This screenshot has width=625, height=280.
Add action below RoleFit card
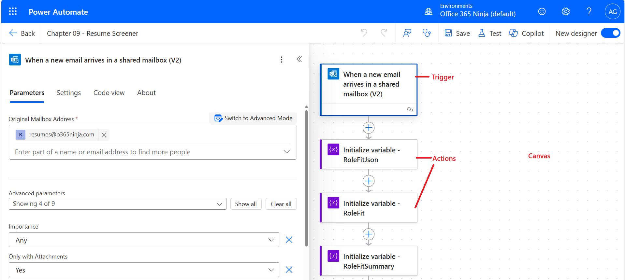[369, 234]
